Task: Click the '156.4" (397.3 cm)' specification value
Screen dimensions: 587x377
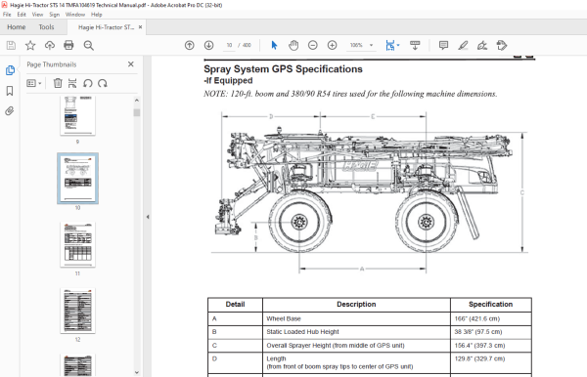Action: (479, 346)
